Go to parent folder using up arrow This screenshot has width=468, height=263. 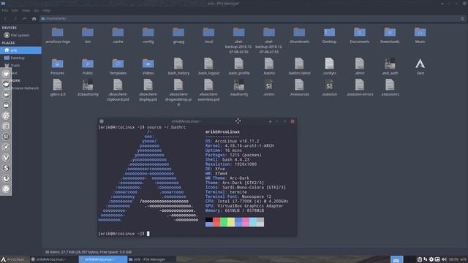[x=24, y=18]
